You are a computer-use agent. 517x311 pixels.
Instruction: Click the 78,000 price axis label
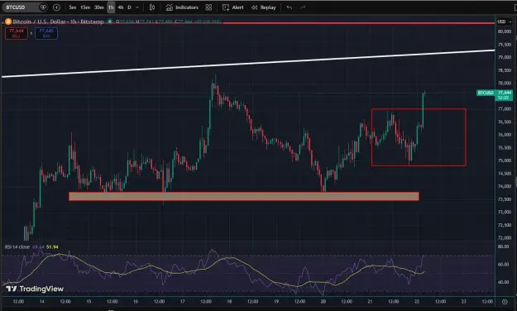click(505, 83)
